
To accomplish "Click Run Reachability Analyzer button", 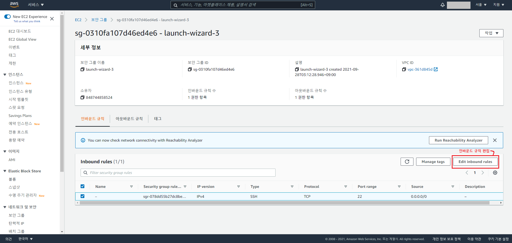I will 458,140.
